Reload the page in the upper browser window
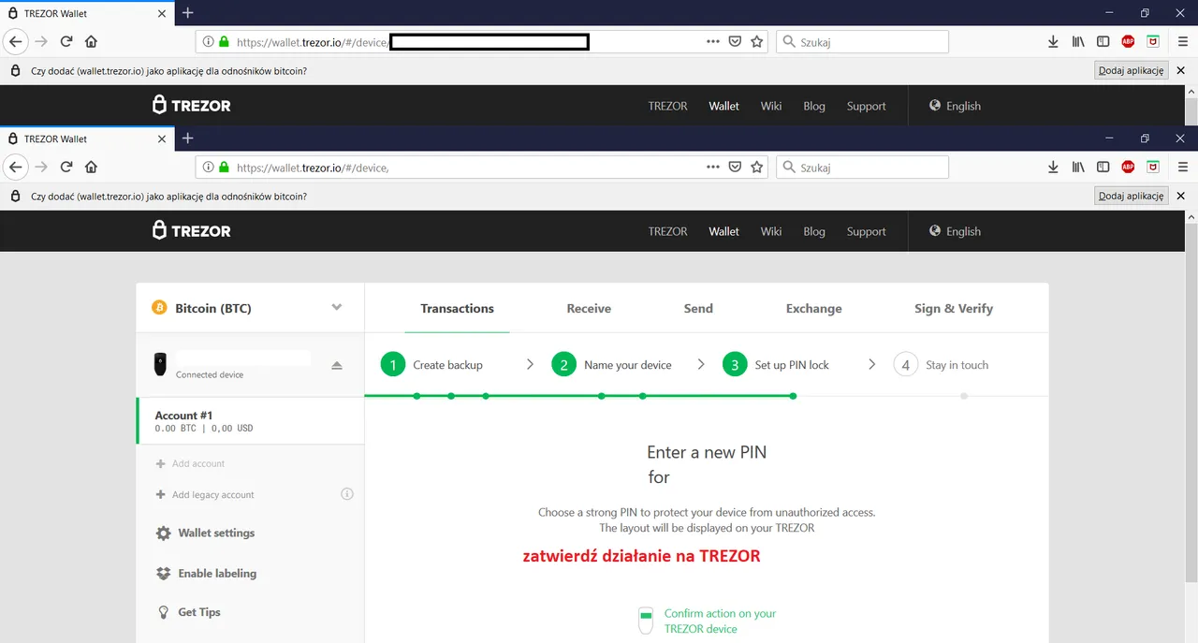The width and height of the screenshot is (1198, 643). pyautogui.click(x=66, y=41)
